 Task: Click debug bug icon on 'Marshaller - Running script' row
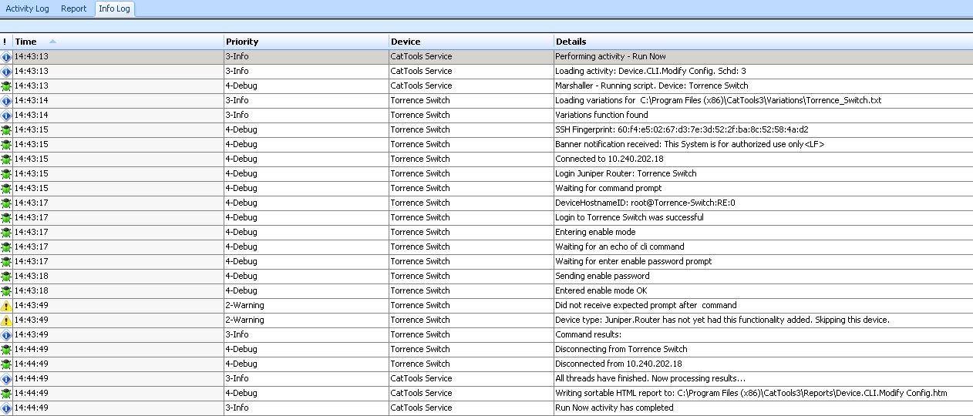[x=6, y=86]
